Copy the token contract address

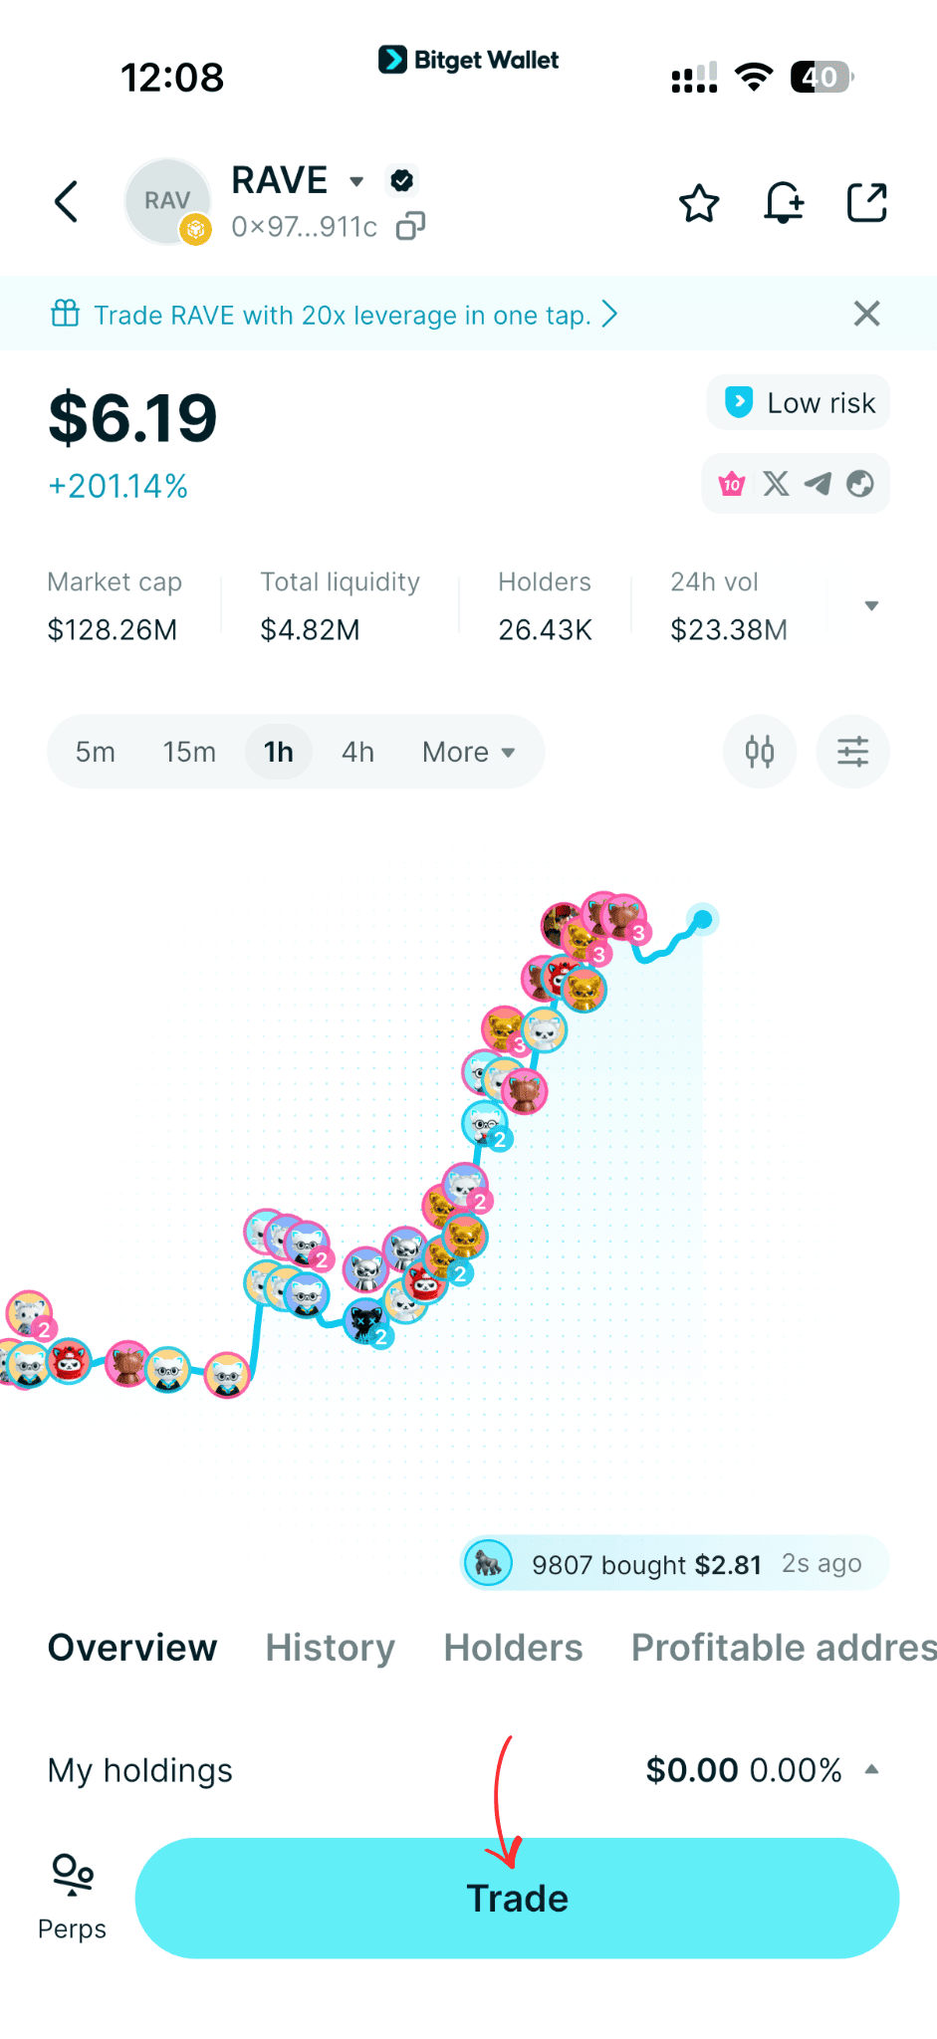[x=410, y=227]
